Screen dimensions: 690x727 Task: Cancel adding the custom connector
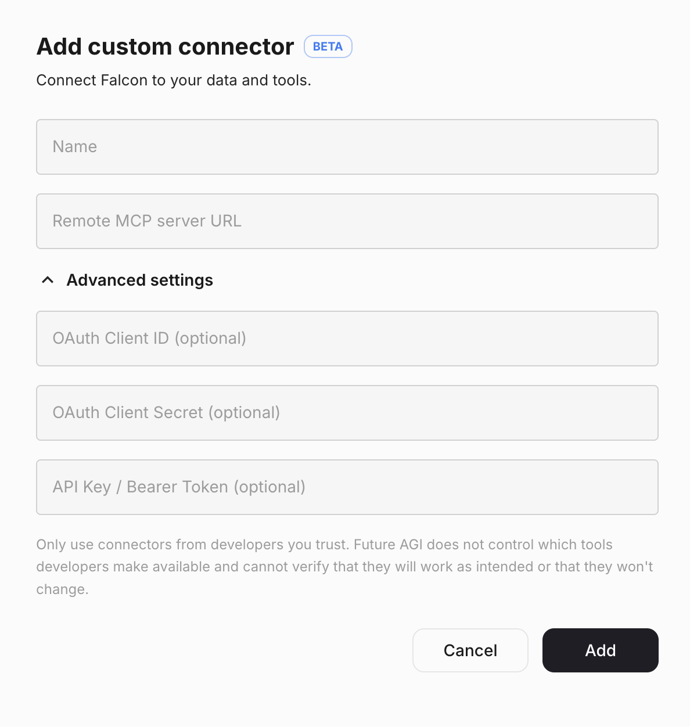point(470,650)
